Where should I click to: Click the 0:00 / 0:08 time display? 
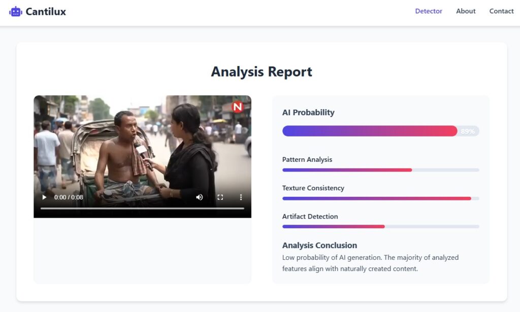pos(69,197)
